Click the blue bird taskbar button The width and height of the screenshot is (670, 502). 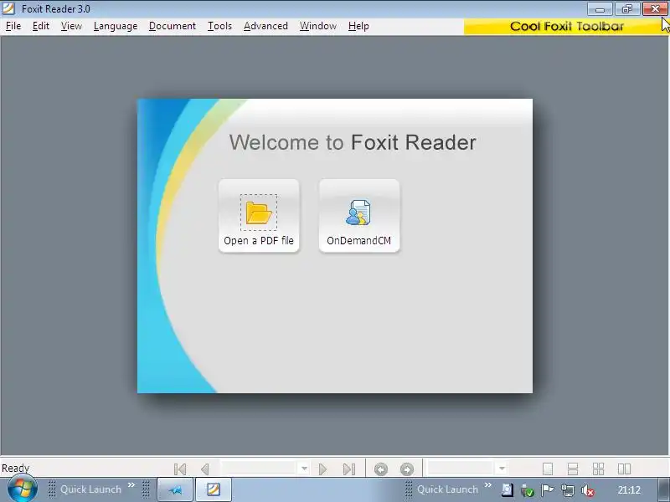pyautogui.click(x=175, y=489)
